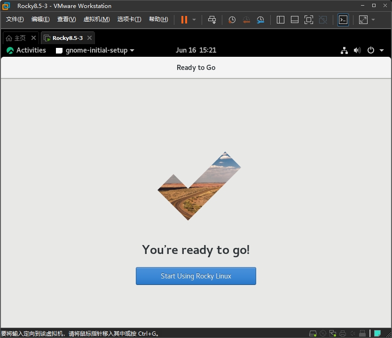392x338 pixels.
Task: Click the home icon on 主页 tab
Action: (x=9, y=38)
